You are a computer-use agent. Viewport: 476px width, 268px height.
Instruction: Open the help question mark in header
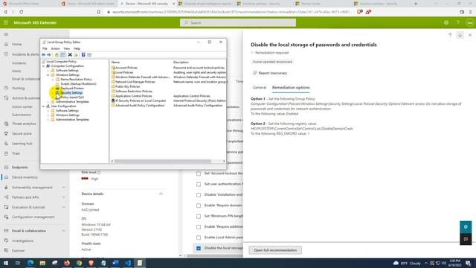pyautogui.click(x=458, y=23)
